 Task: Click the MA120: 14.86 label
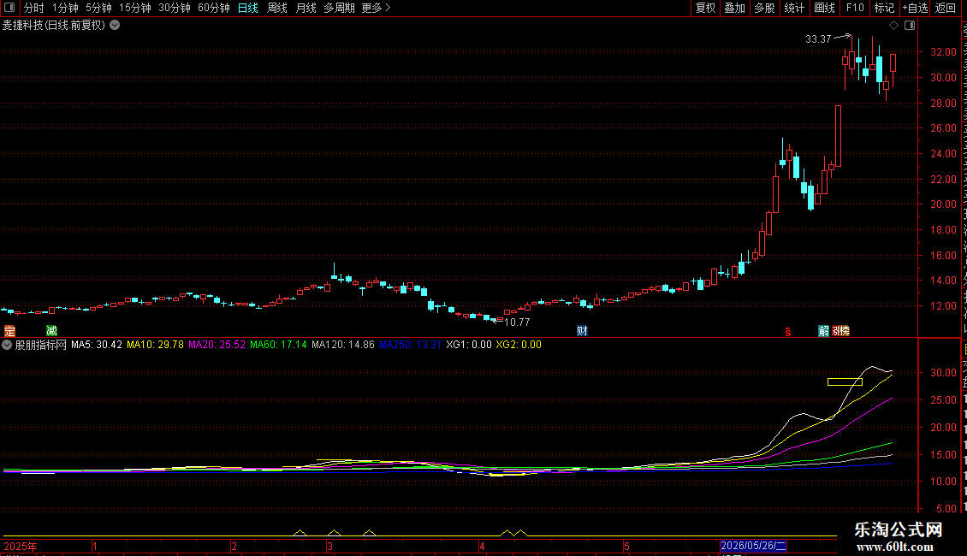coord(343,345)
